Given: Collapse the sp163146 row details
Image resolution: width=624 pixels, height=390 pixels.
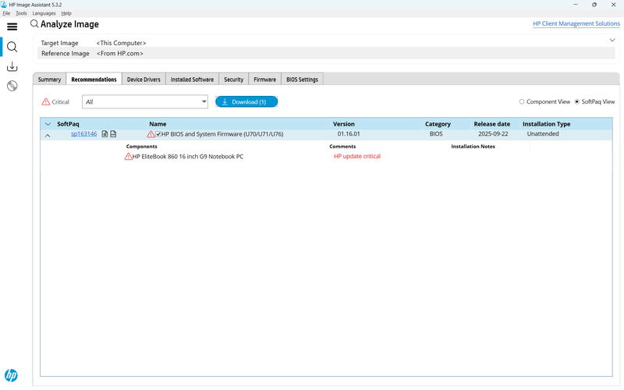Looking at the screenshot, I should 48,135.
